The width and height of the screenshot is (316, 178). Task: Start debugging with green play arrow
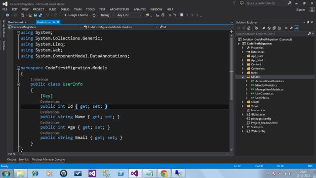click(x=65, y=15)
